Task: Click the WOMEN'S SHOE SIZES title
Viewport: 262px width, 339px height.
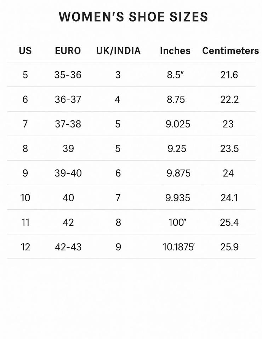Action: pos(133,17)
